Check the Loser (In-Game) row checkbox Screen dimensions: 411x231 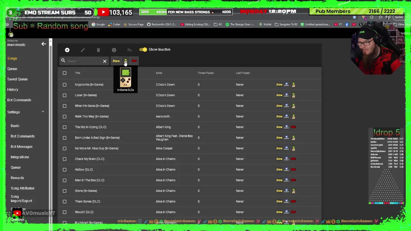[x=65, y=95]
